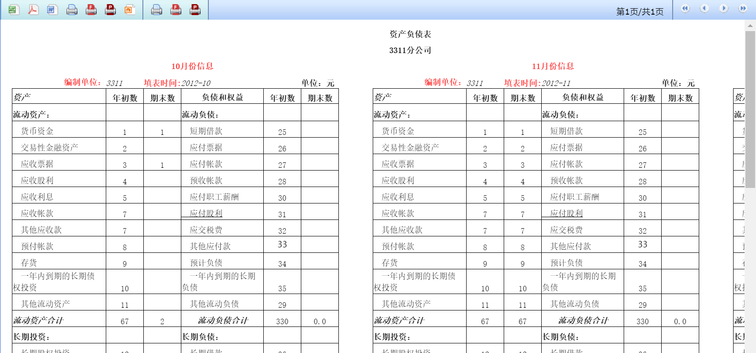
Task: Click 长期投资: heading in the October table
Action: click(31, 337)
